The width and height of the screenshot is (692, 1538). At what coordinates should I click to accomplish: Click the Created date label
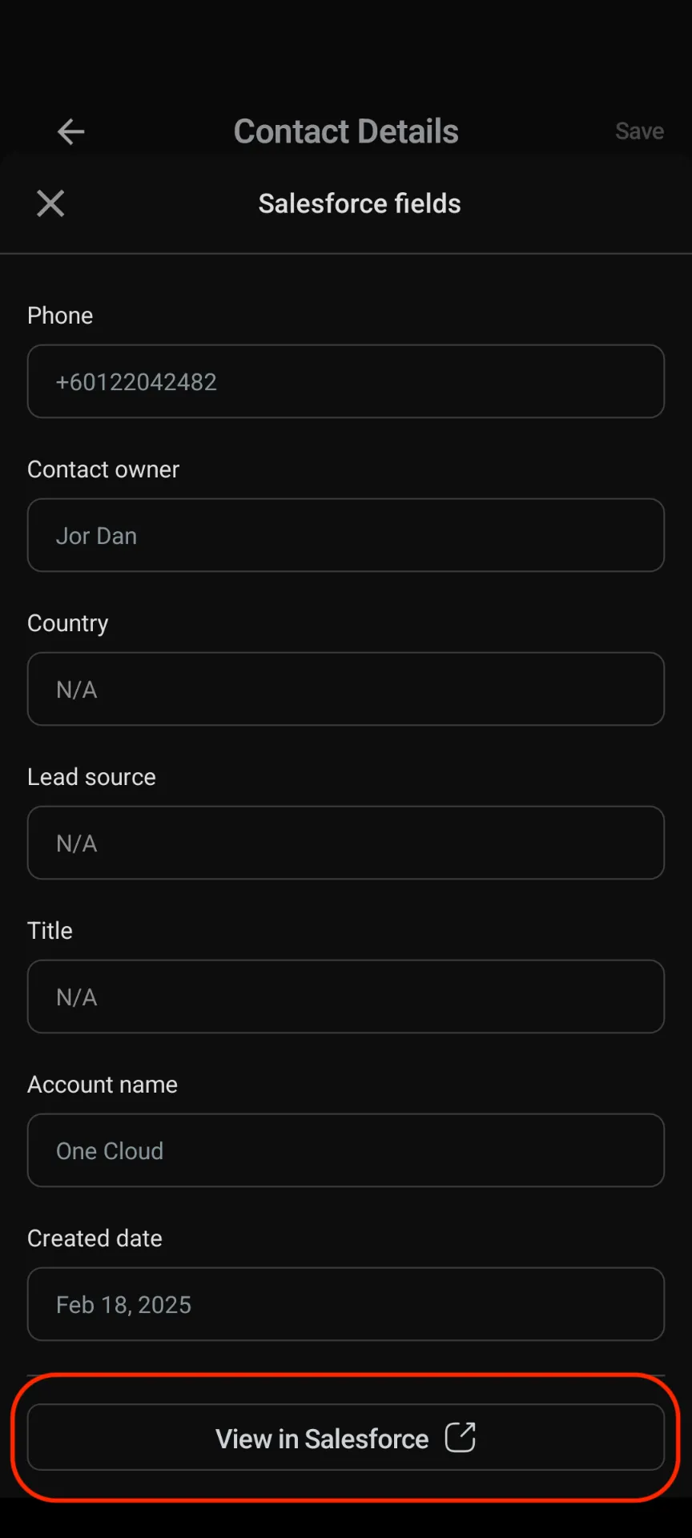tap(95, 1238)
